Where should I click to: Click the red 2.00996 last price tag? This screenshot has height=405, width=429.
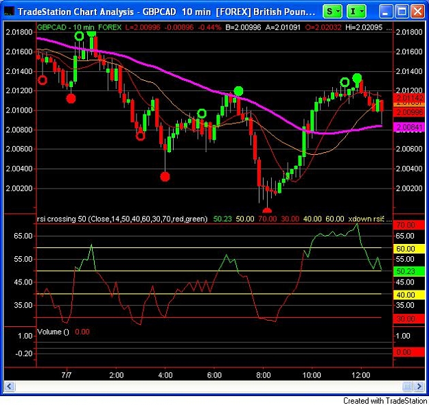[x=409, y=112]
